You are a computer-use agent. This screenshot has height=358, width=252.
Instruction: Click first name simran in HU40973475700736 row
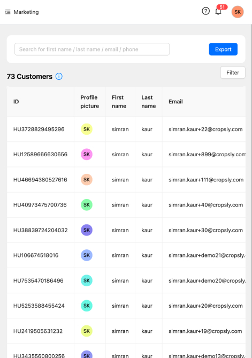click(x=120, y=205)
